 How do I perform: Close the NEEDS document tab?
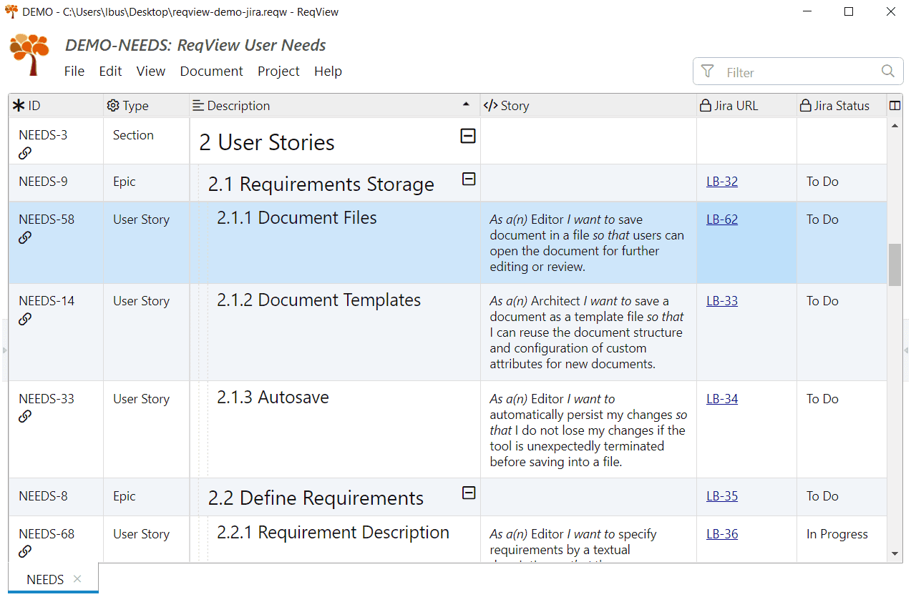[x=77, y=579]
